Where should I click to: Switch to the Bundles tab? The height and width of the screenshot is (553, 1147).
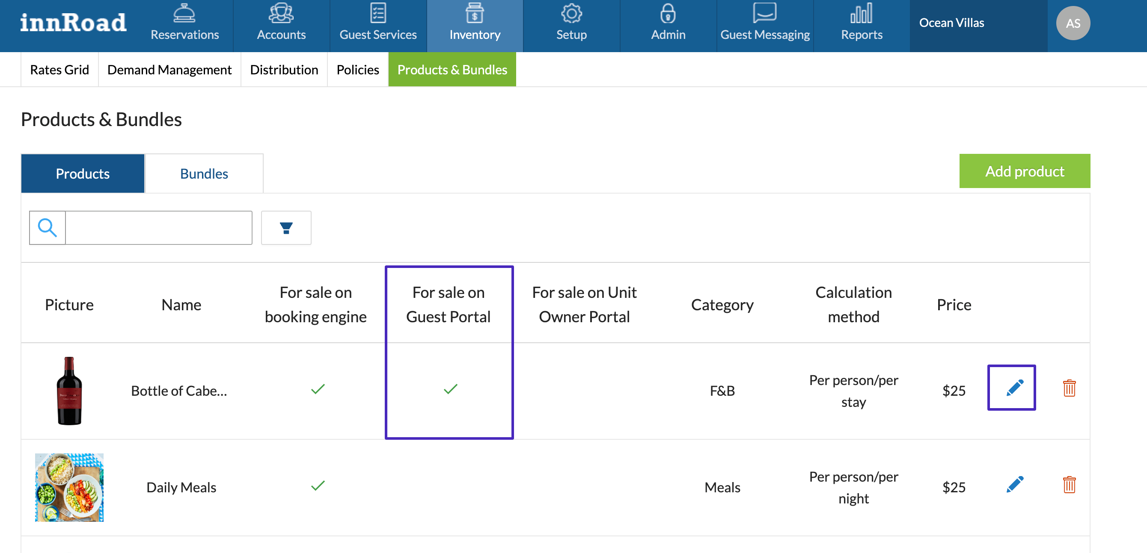tap(204, 174)
